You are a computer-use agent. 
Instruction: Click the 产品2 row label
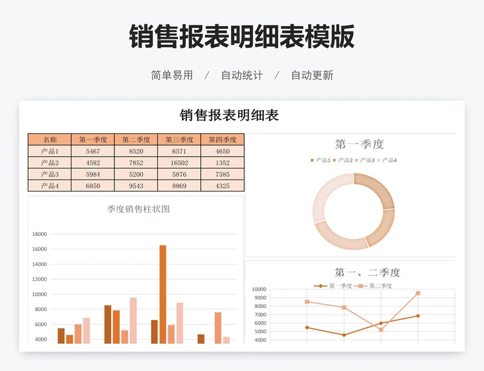(x=50, y=163)
